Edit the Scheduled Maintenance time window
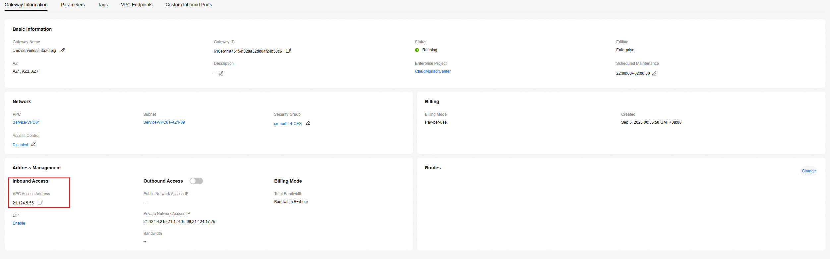The height and width of the screenshot is (259, 830). [x=654, y=73]
